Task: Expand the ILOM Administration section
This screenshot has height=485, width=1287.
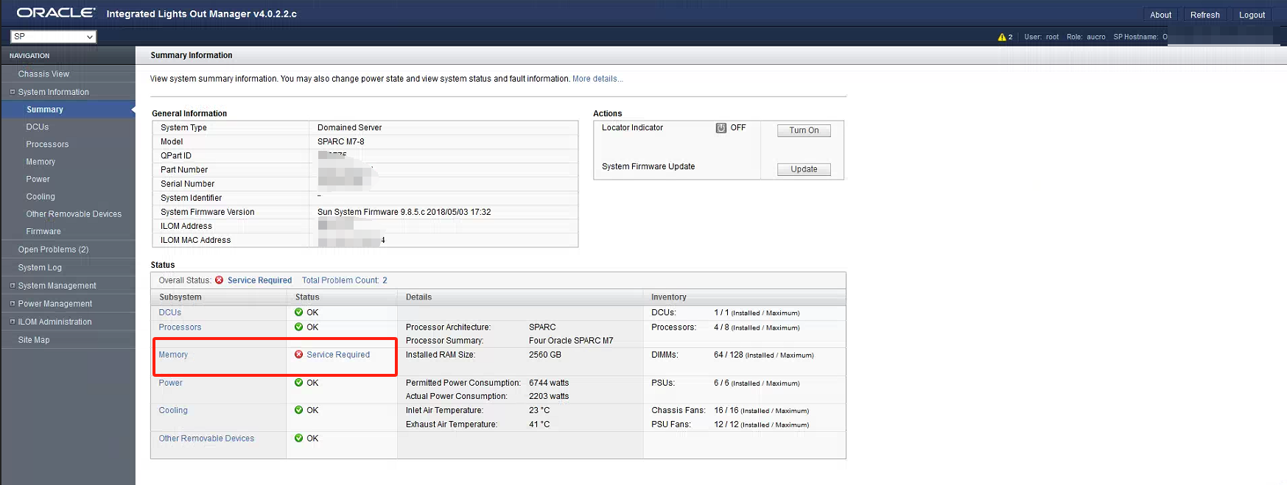Action: [13, 322]
